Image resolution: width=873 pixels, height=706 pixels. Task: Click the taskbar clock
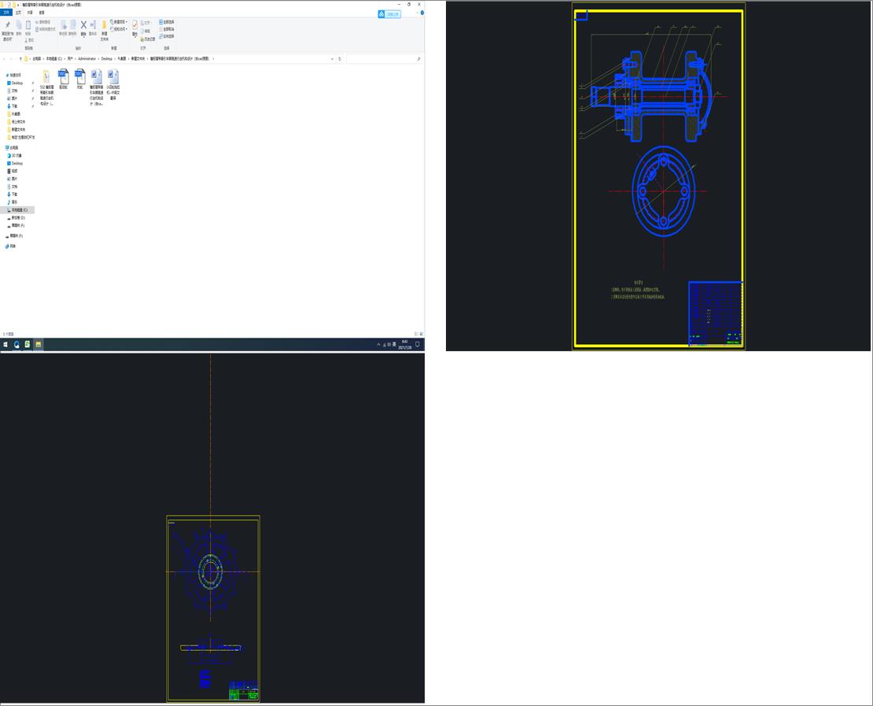[405, 345]
